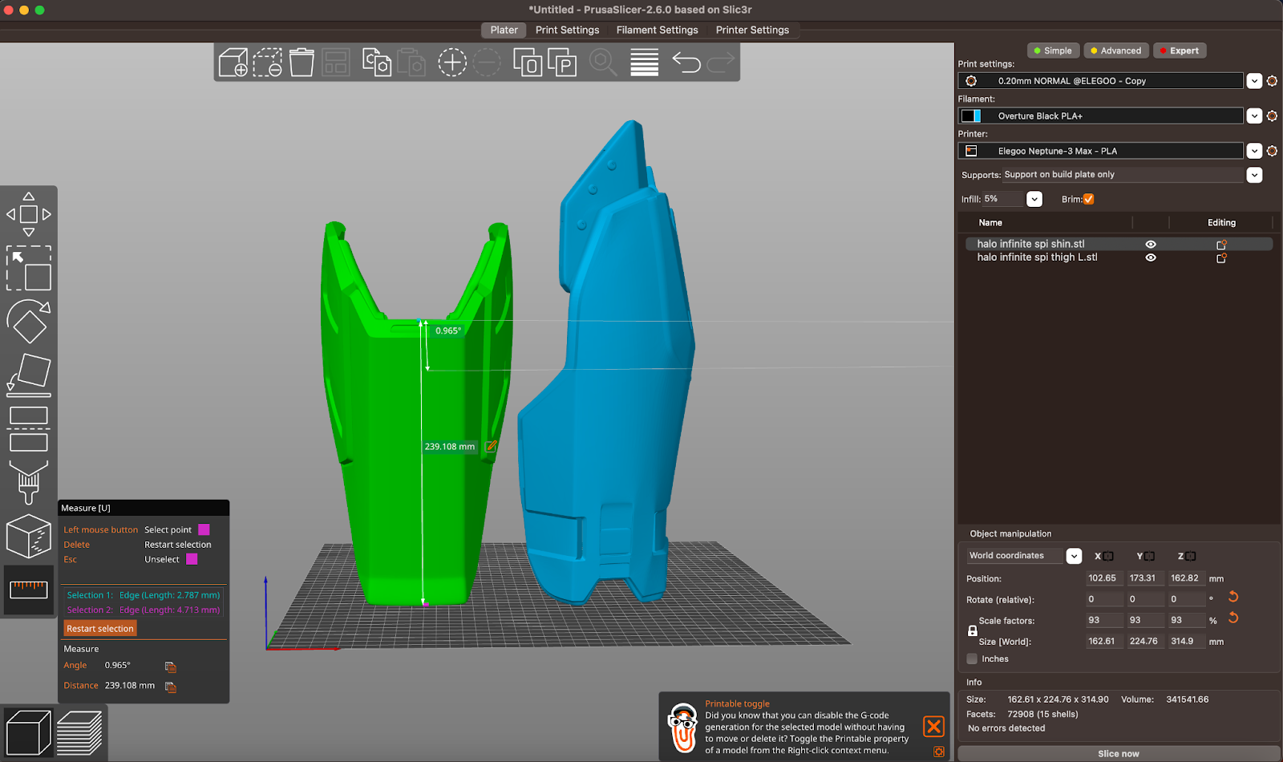Open the Plater tab
Screen dimensions: 1283x762
pyautogui.click(x=504, y=30)
